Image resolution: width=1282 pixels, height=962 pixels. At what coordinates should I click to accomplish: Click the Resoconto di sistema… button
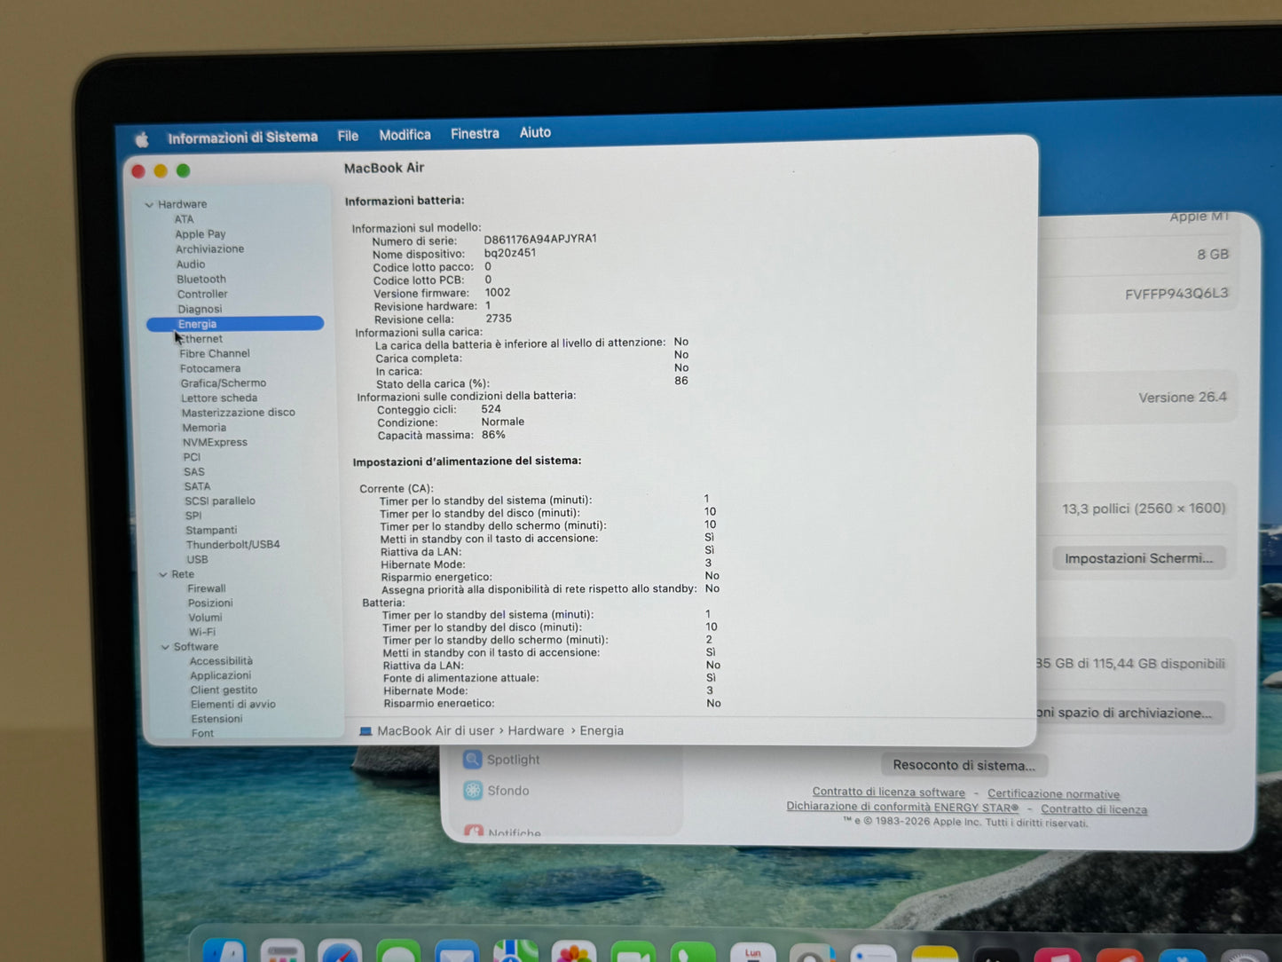click(x=963, y=765)
